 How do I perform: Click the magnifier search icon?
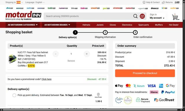(x=135, y=16)
